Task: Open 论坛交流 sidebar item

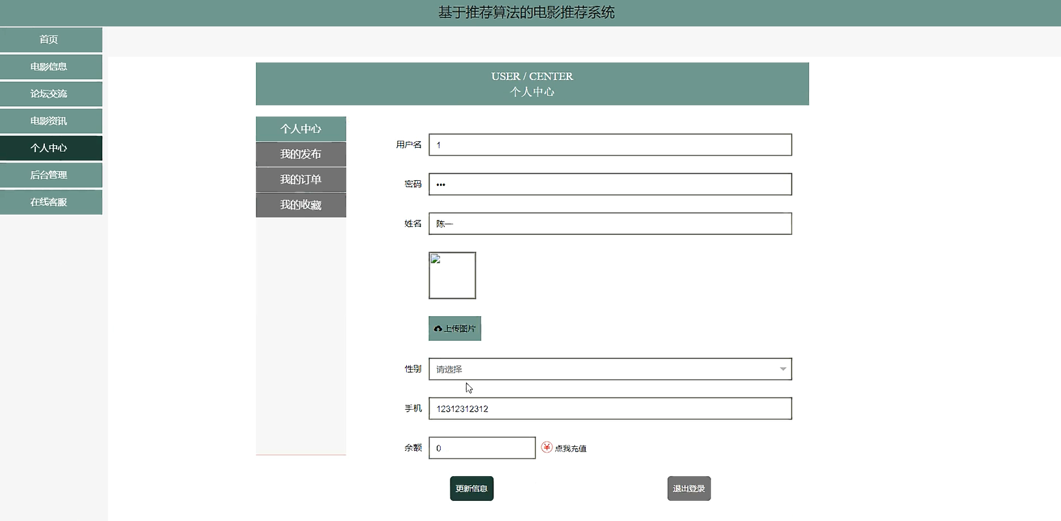Action: pyautogui.click(x=51, y=94)
